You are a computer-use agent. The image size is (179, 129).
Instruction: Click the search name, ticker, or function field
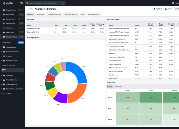tap(45, 3)
